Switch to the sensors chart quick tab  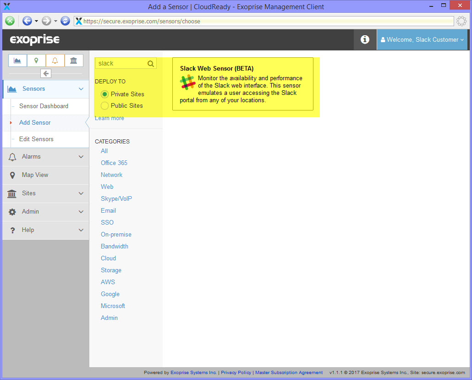point(17,61)
